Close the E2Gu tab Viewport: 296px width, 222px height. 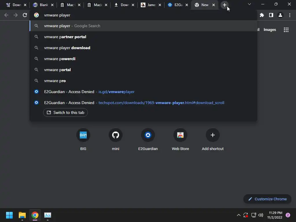click(x=187, y=5)
